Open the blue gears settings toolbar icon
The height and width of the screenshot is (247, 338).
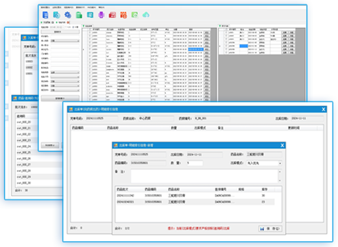point(68,15)
